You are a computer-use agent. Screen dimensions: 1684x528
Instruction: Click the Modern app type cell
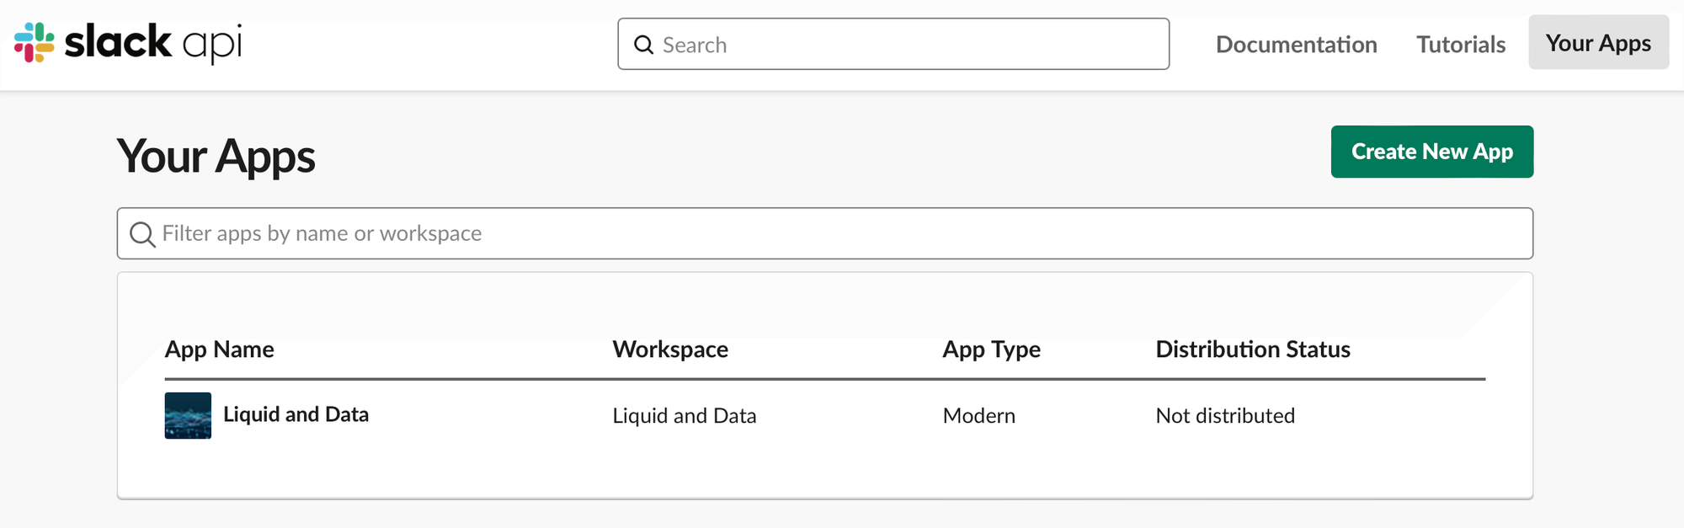pyautogui.click(x=978, y=416)
